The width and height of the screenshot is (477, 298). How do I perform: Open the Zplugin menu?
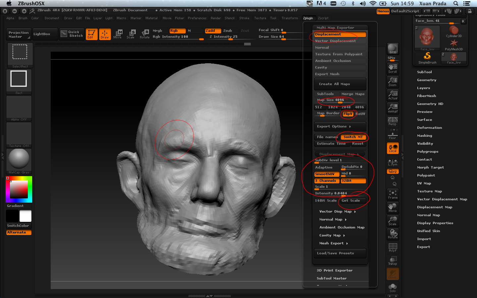[308, 18]
